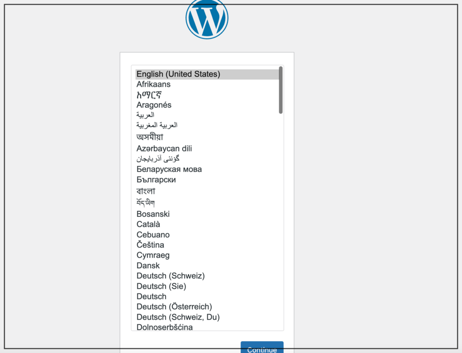
Task: Select the Bengali (বাংলা) language
Action: (x=207, y=191)
